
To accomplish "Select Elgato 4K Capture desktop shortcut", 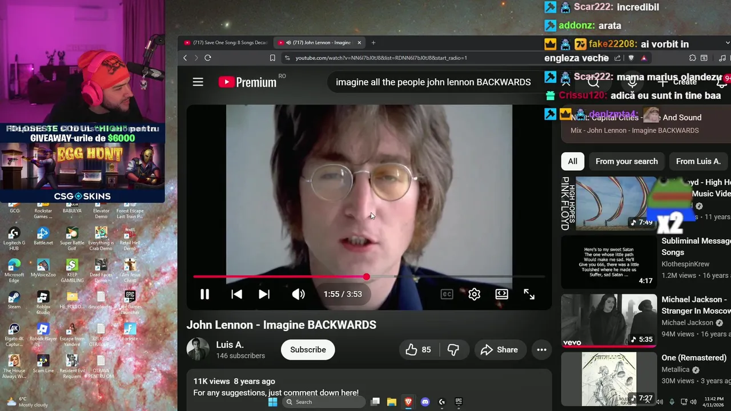I will 14,335.
